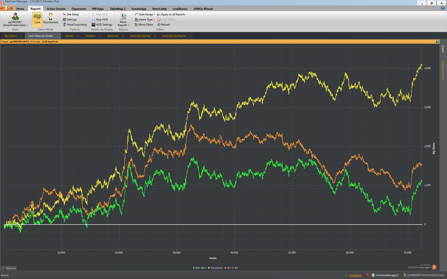Open the Settings gear option
The height and width of the screenshot is (279, 447).
point(70,20)
